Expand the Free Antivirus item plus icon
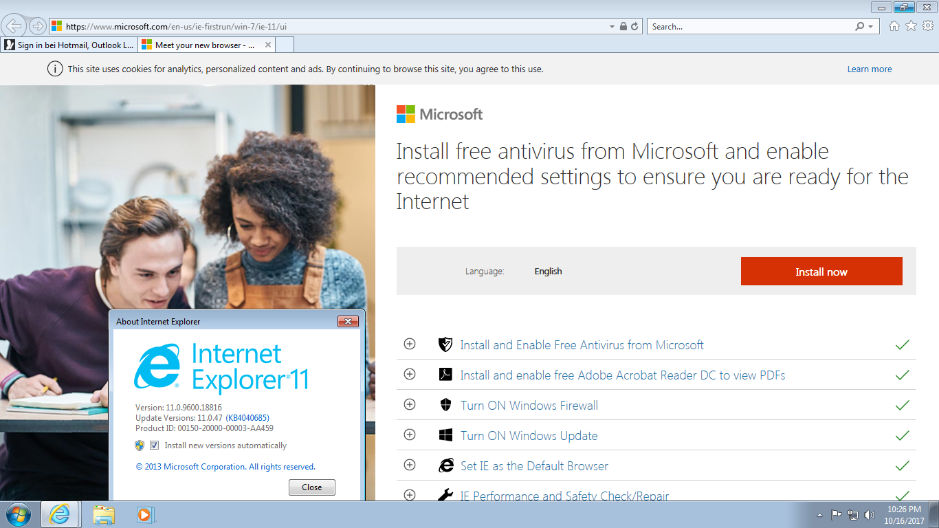The width and height of the screenshot is (939, 528). point(410,344)
